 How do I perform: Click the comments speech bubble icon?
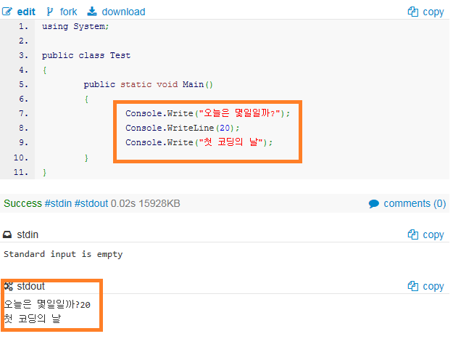[x=374, y=203]
